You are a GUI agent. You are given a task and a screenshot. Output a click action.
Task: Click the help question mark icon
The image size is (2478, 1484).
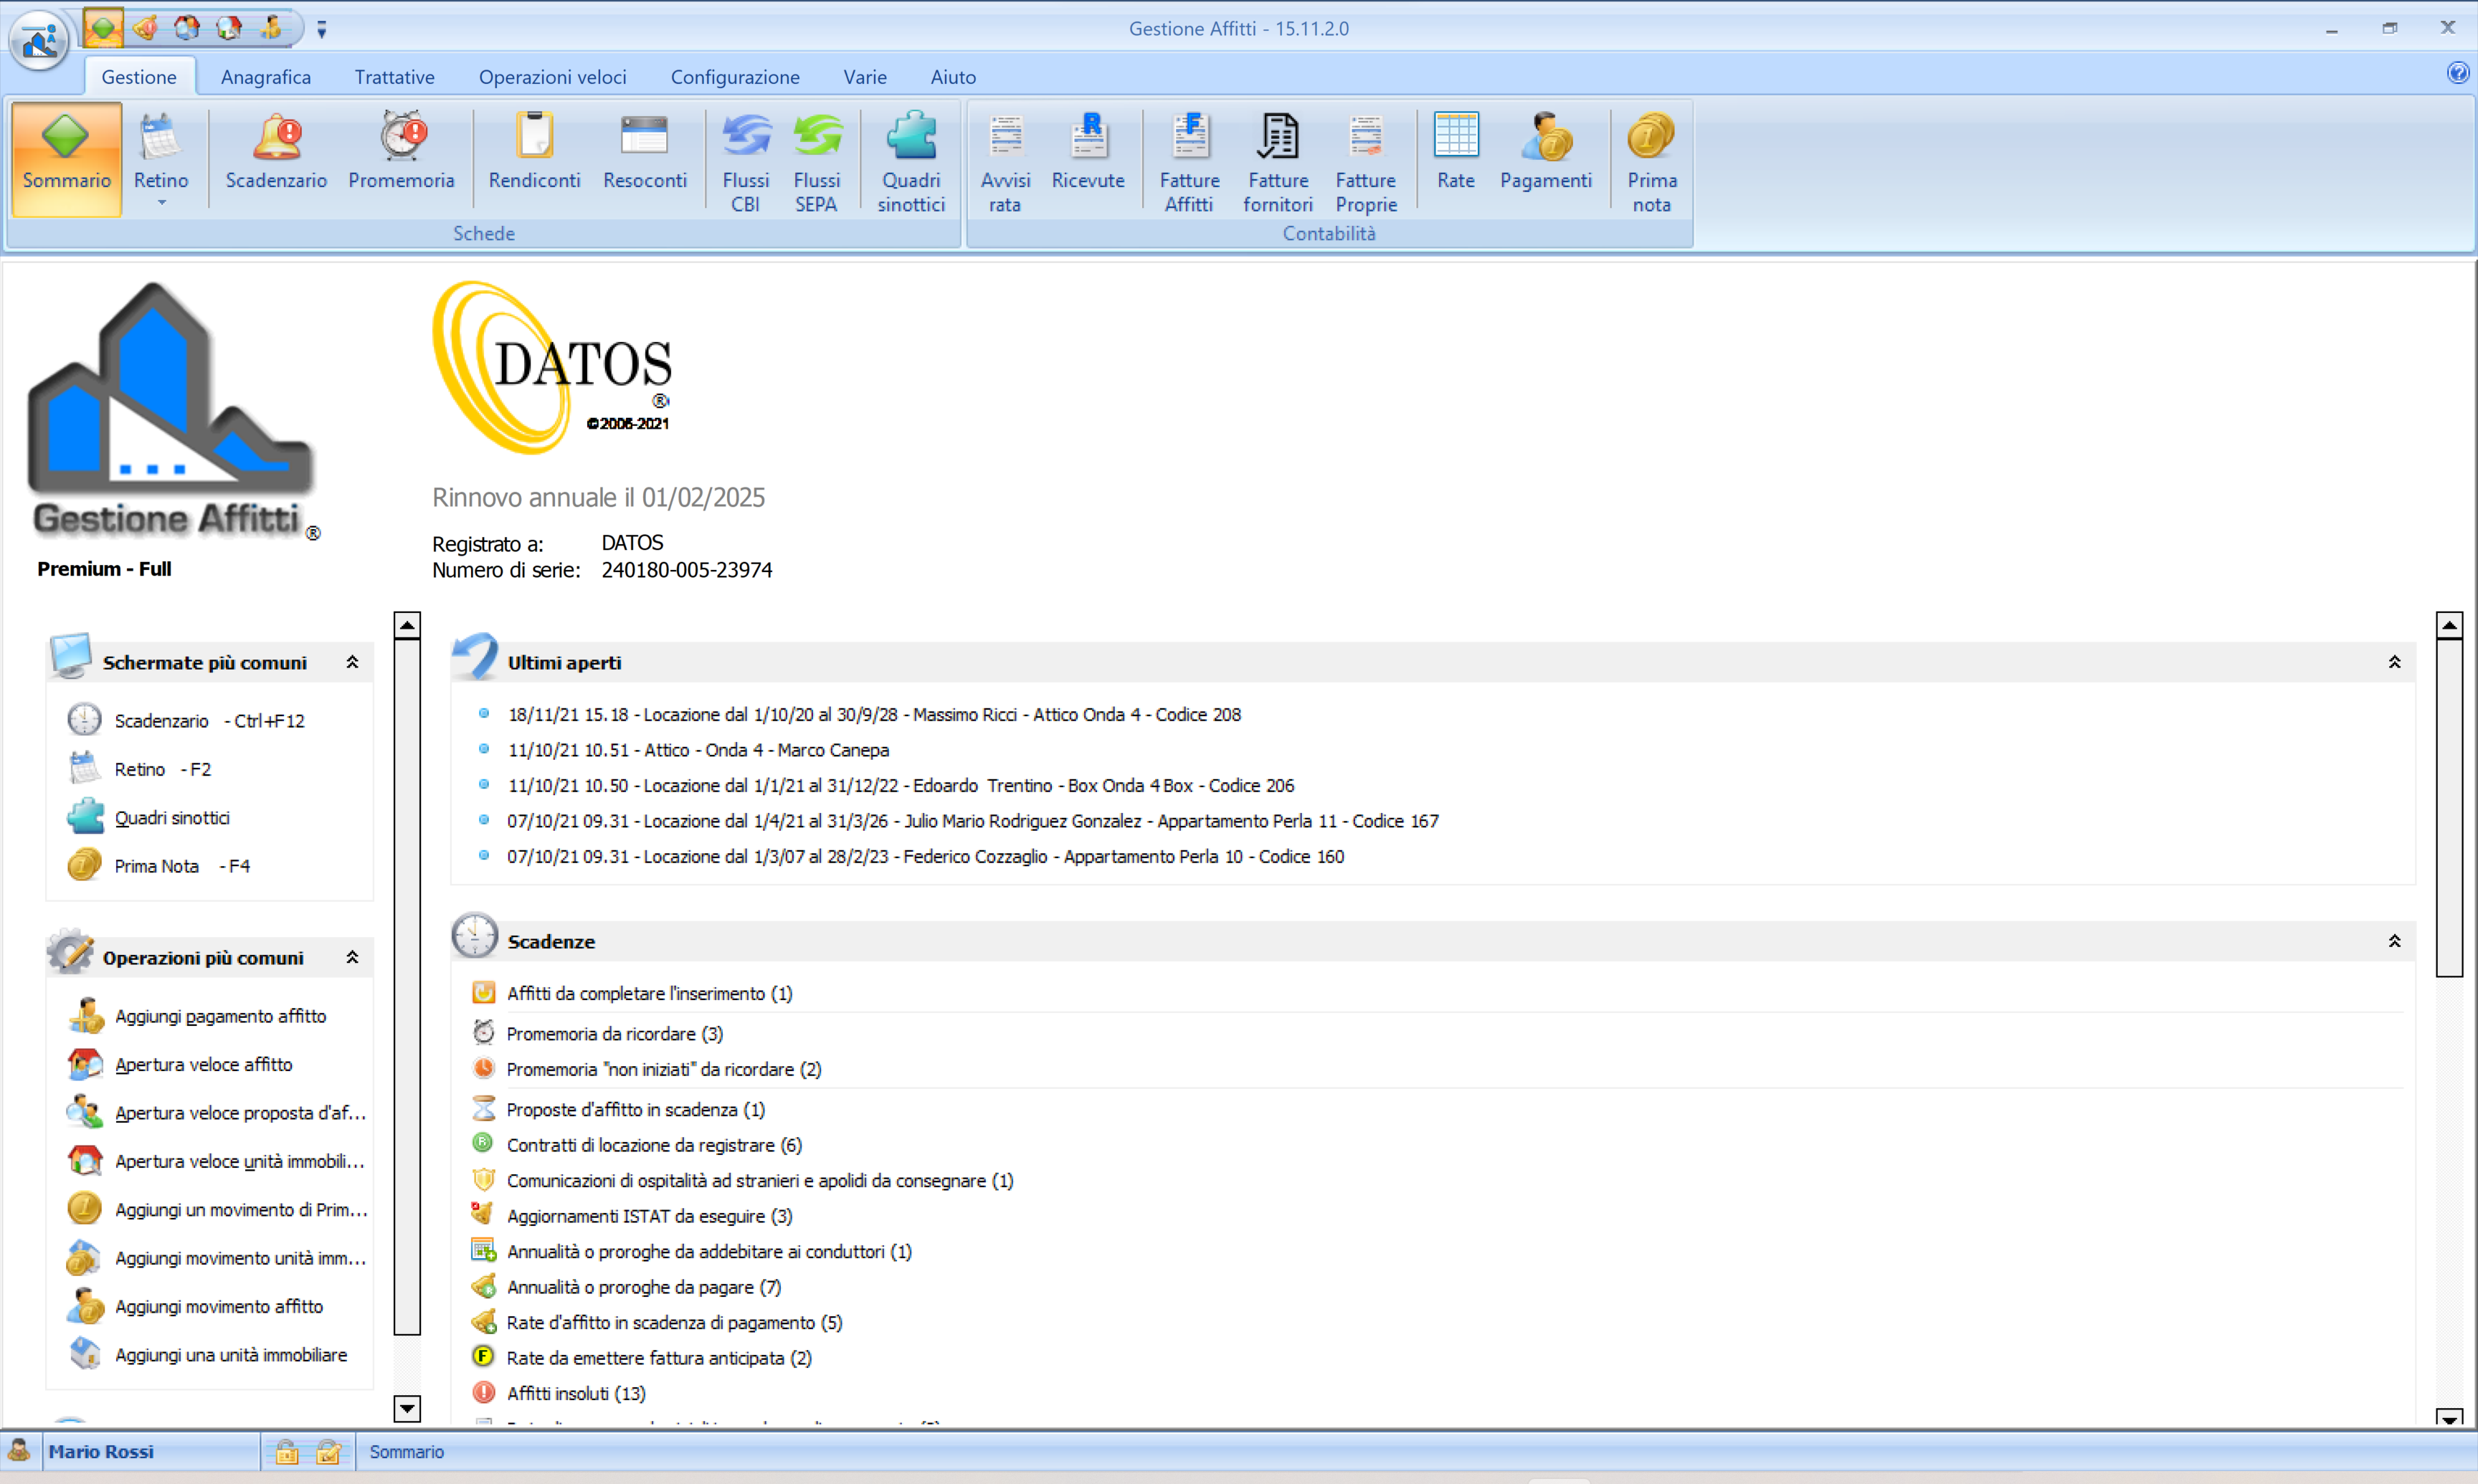click(x=2457, y=73)
